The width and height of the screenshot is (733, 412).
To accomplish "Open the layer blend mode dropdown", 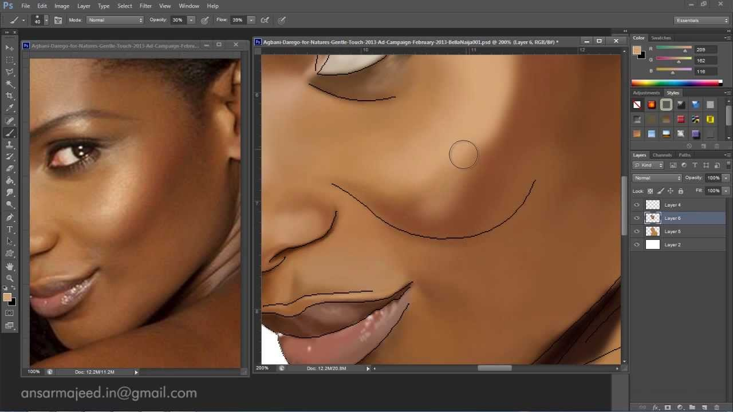I will [x=657, y=178].
